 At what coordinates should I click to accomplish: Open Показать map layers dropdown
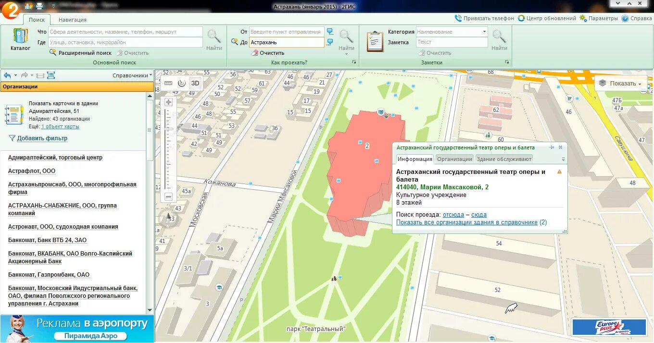pyautogui.click(x=621, y=84)
